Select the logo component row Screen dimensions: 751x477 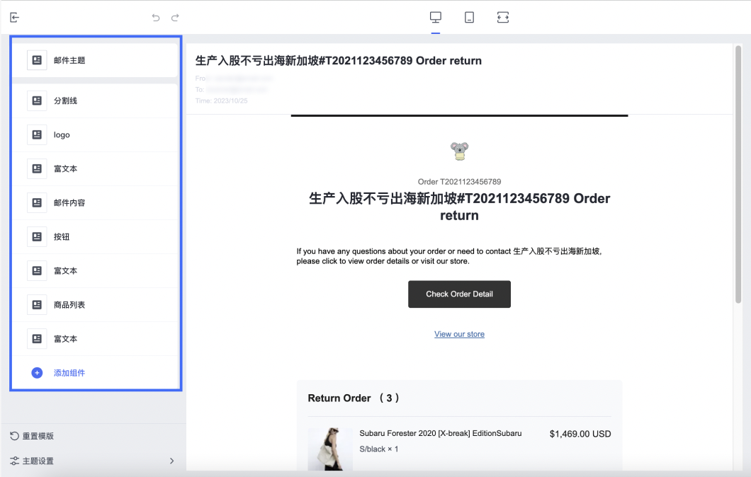click(96, 135)
